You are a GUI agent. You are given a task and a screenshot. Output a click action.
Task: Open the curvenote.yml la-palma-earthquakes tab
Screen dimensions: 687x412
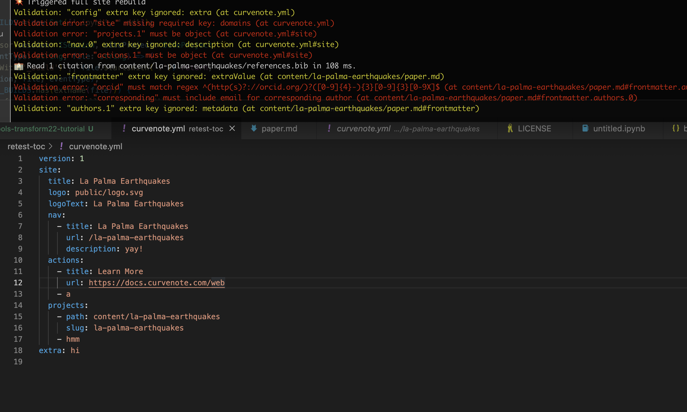tap(407, 129)
